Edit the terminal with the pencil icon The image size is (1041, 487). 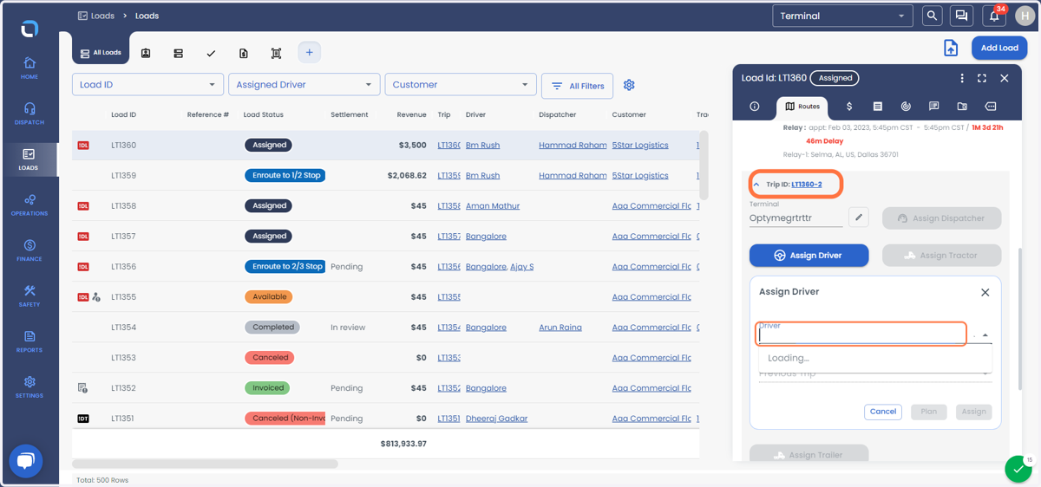click(x=859, y=218)
